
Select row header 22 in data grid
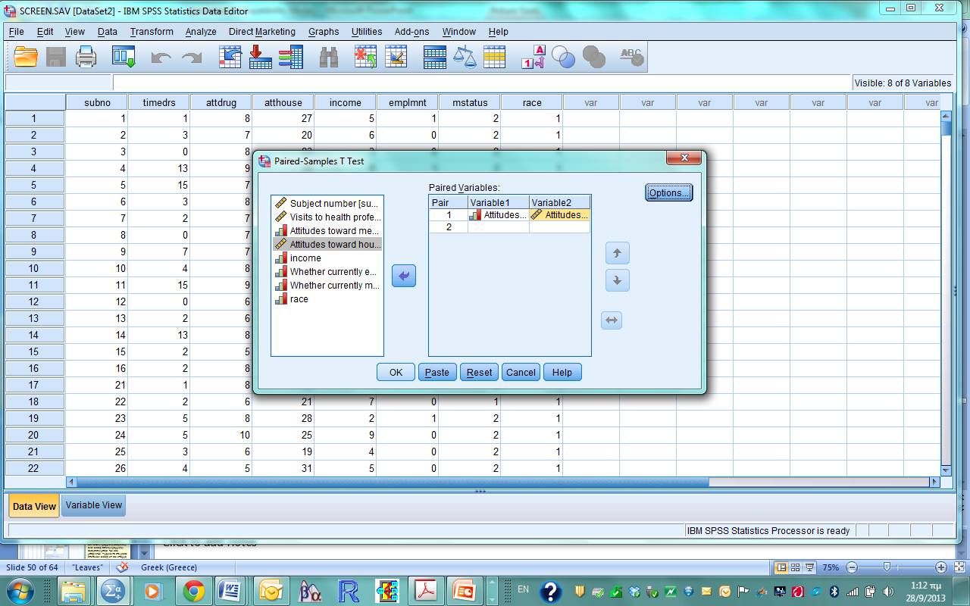pos(34,468)
